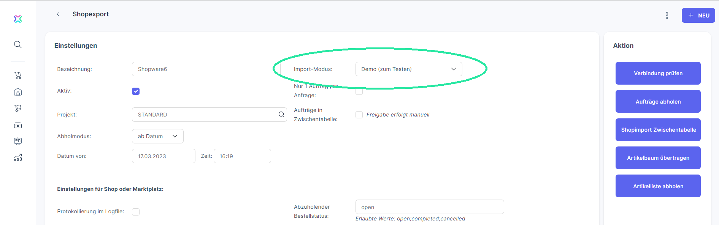Click the 'Abholmodus:' label
The image size is (719, 225).
pyautogui.click(x=74, y=136)
